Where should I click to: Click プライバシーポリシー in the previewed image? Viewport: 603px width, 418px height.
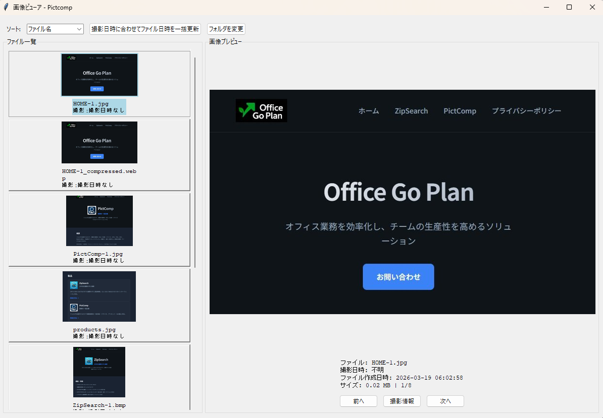tap(526, 111)
